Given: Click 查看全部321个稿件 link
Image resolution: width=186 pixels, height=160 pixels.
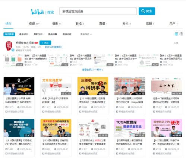Looking at the screenshot, I should [x=93, y=70].
